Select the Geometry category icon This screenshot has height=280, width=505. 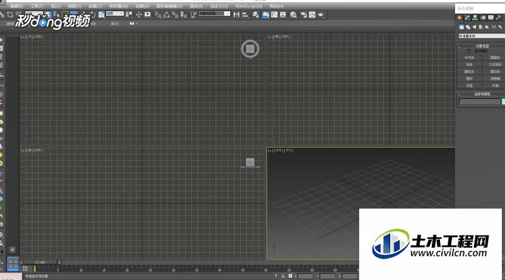click(461, 27)
